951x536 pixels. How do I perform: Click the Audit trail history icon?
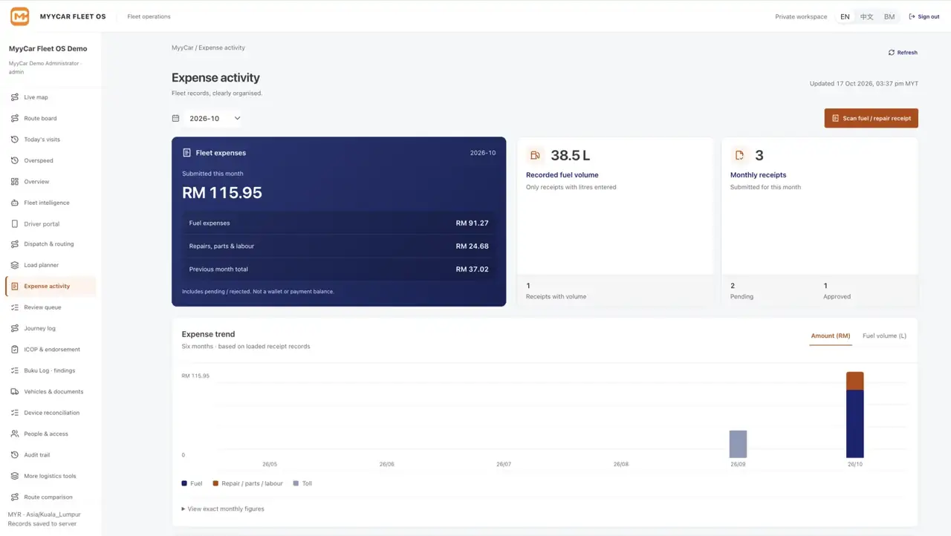15,455
